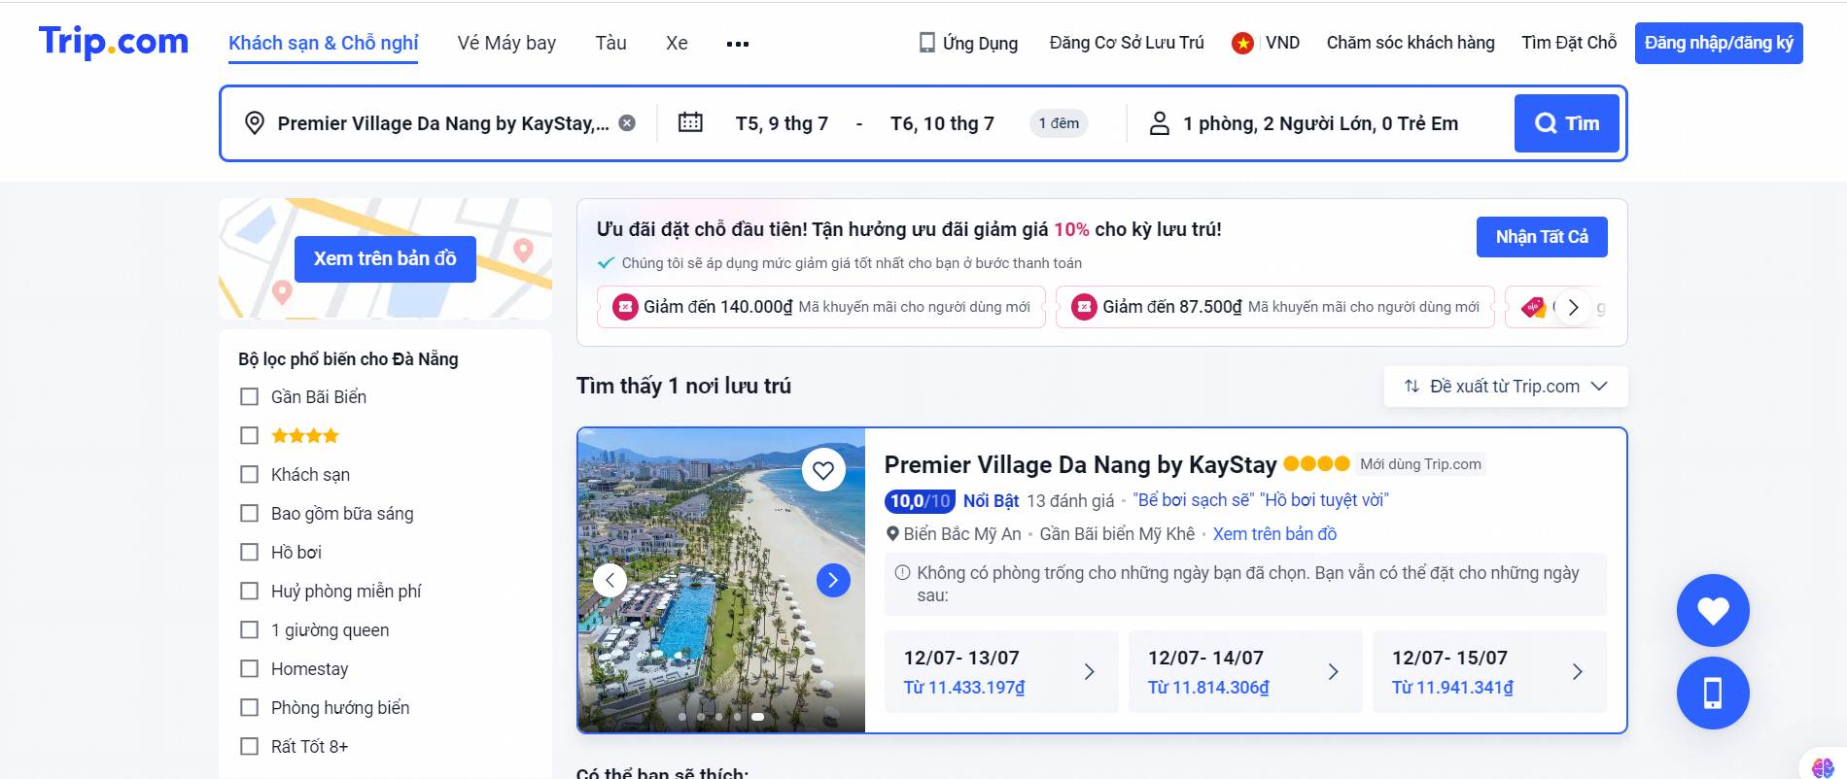Check the Gần Bãi Biển filter
1847x779 pixels.
pyautogui.click(x=250, y=397)
